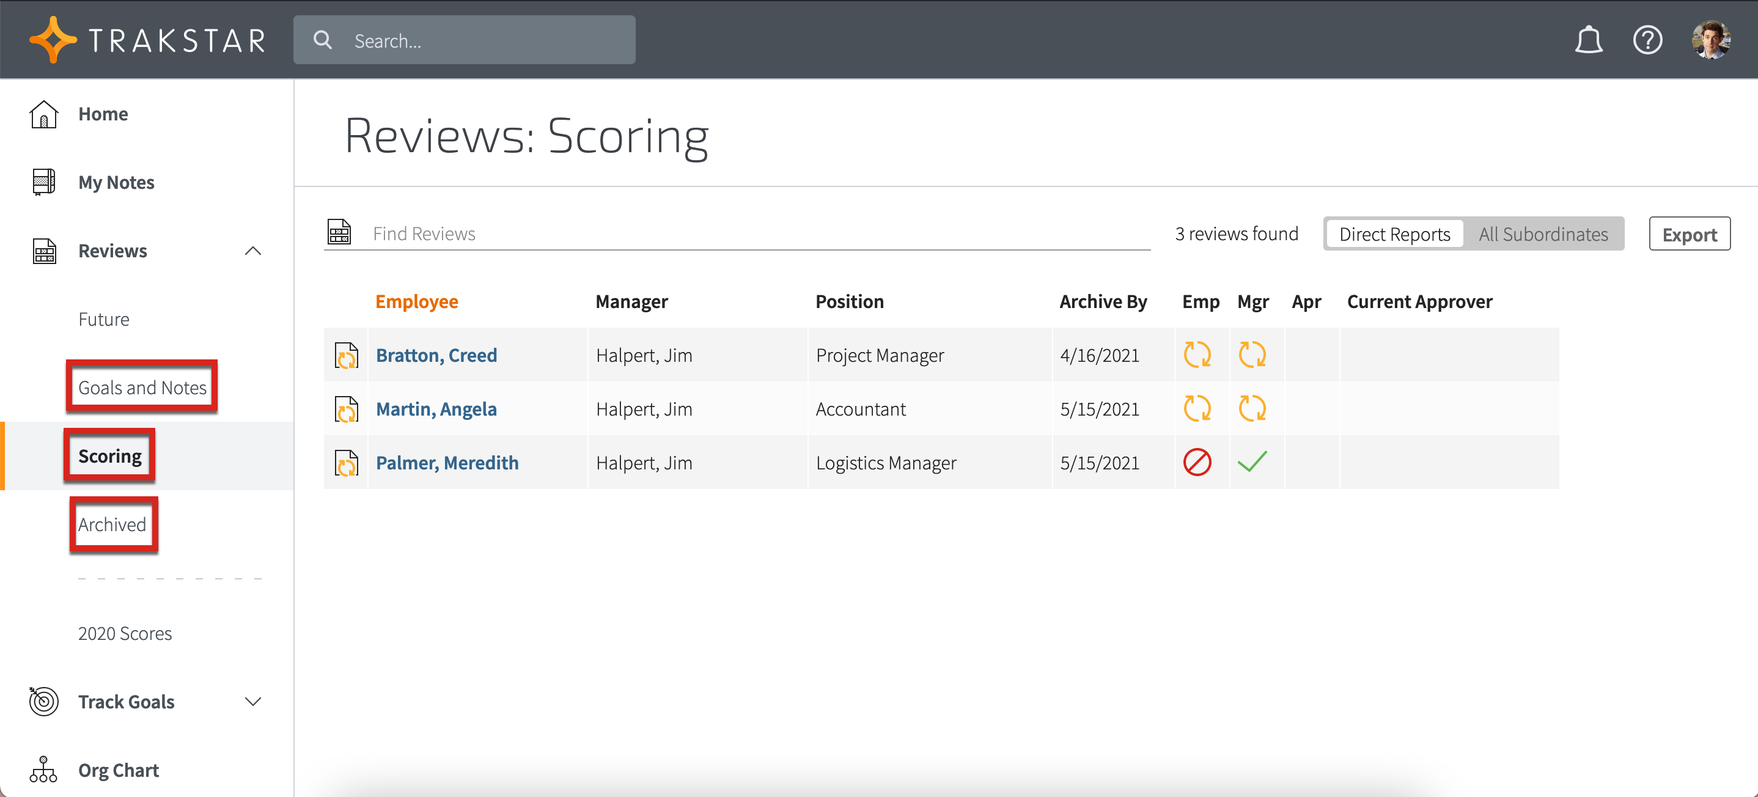Expand the Track Goals section
Image resolution: width=1758 pixels, height=797 pixels.
(x=252, y=702)
